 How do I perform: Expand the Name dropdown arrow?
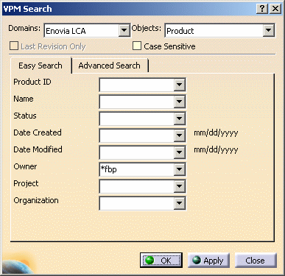[x=180, y=102]
